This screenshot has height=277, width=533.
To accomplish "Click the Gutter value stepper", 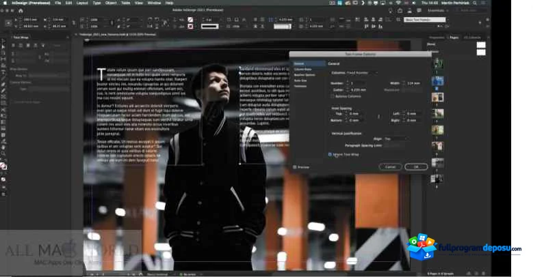I will coord(348,90).
